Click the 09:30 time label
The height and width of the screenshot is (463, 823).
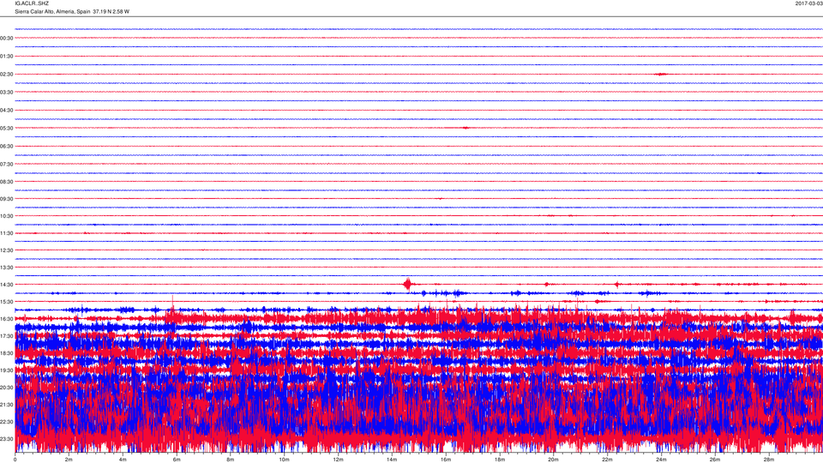pos(7,199)
